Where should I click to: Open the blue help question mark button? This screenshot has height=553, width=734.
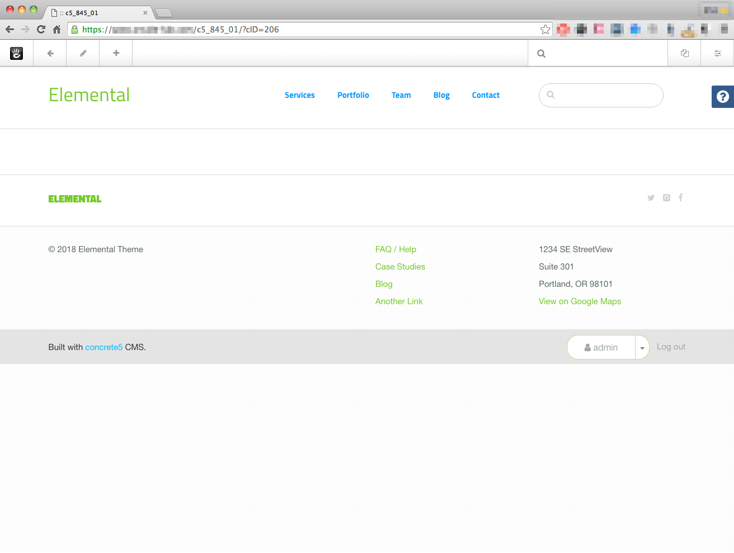click(x=723, y=97)
